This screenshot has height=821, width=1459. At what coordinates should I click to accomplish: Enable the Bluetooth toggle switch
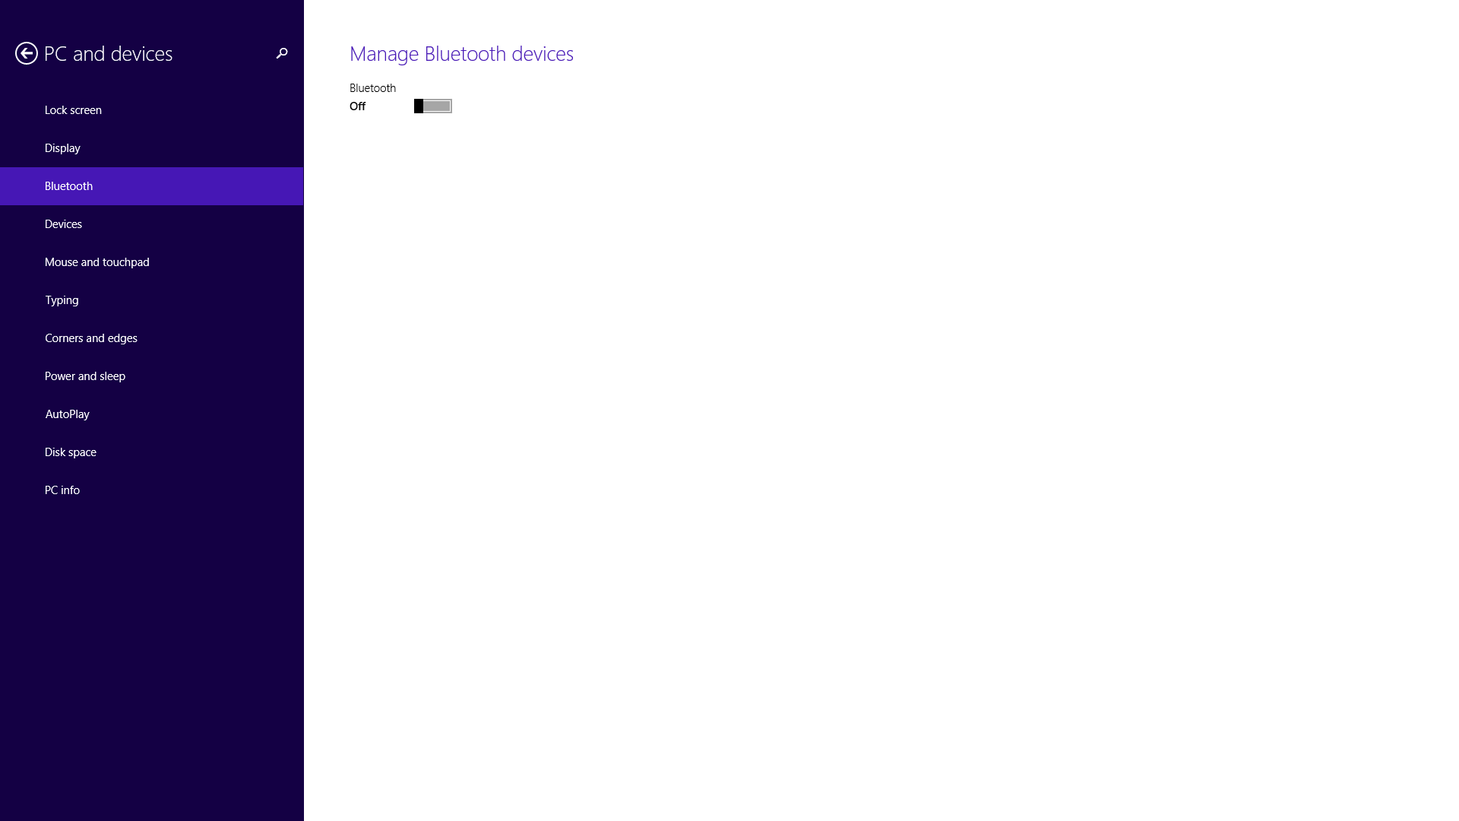point(433,105)
